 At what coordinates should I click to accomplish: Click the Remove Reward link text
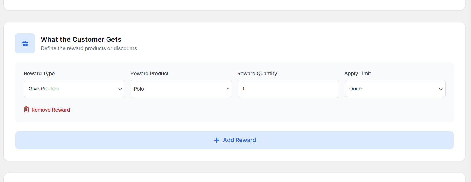pyautogui.click(x=50, y=110)
